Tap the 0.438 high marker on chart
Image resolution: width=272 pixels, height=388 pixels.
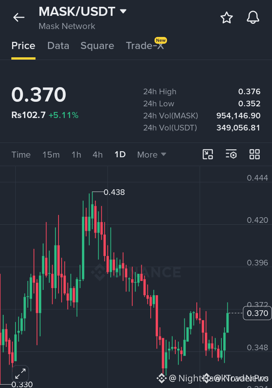(x=114, y=192)
